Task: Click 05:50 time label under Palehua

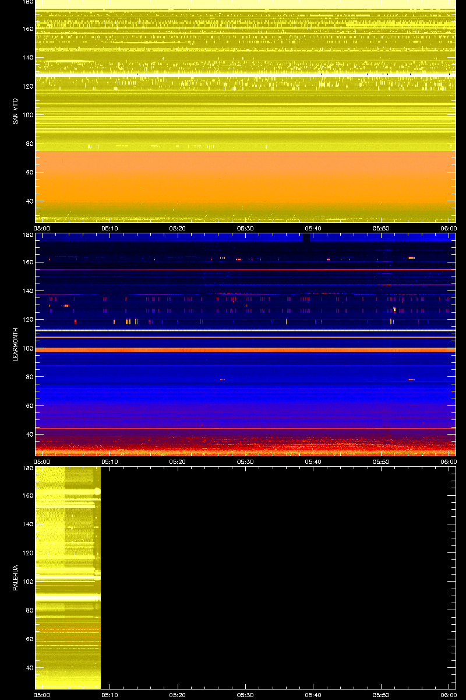Action: [381, 695]
